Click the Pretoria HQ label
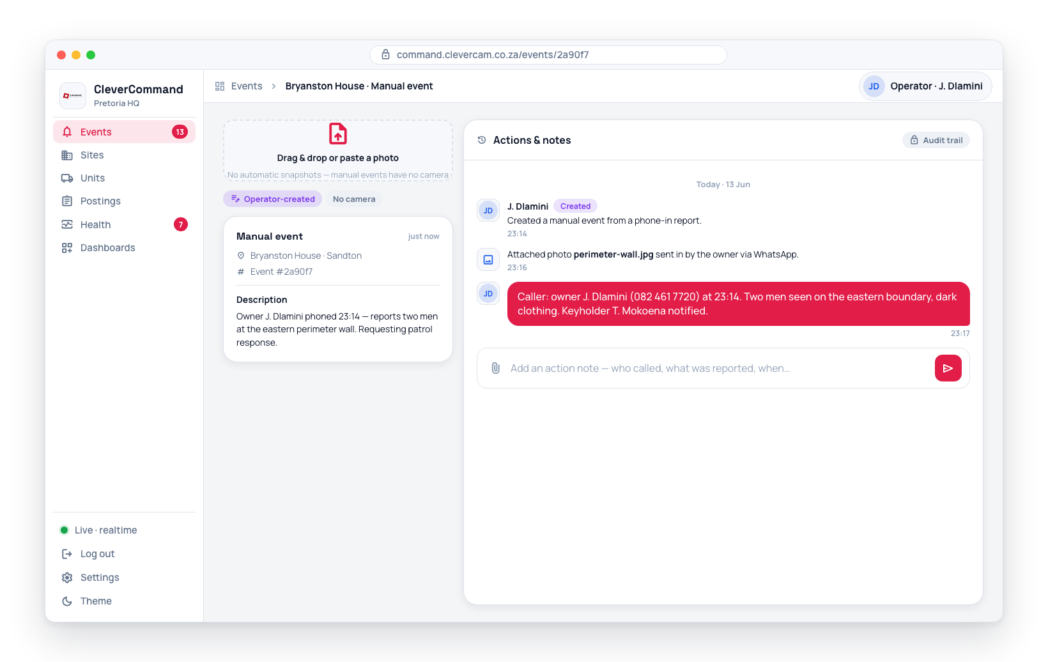This screenshot has width=1048, height=662. tap(116, 103)
